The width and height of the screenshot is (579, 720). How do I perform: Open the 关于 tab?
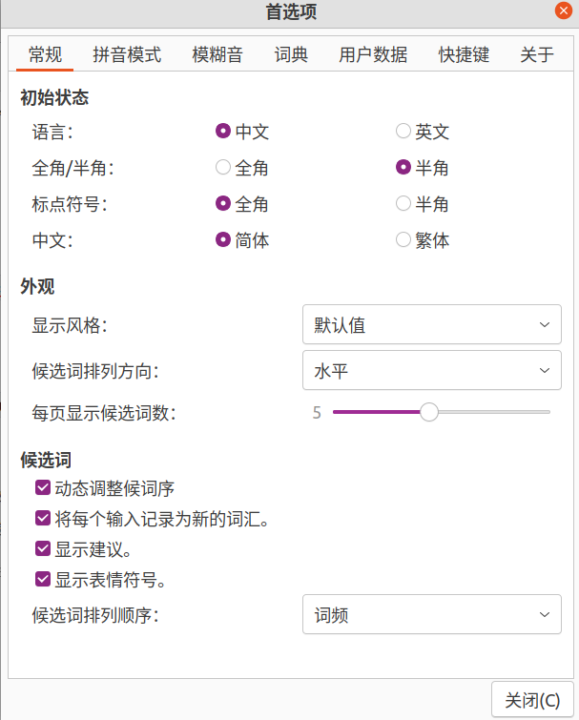point(537,54)
